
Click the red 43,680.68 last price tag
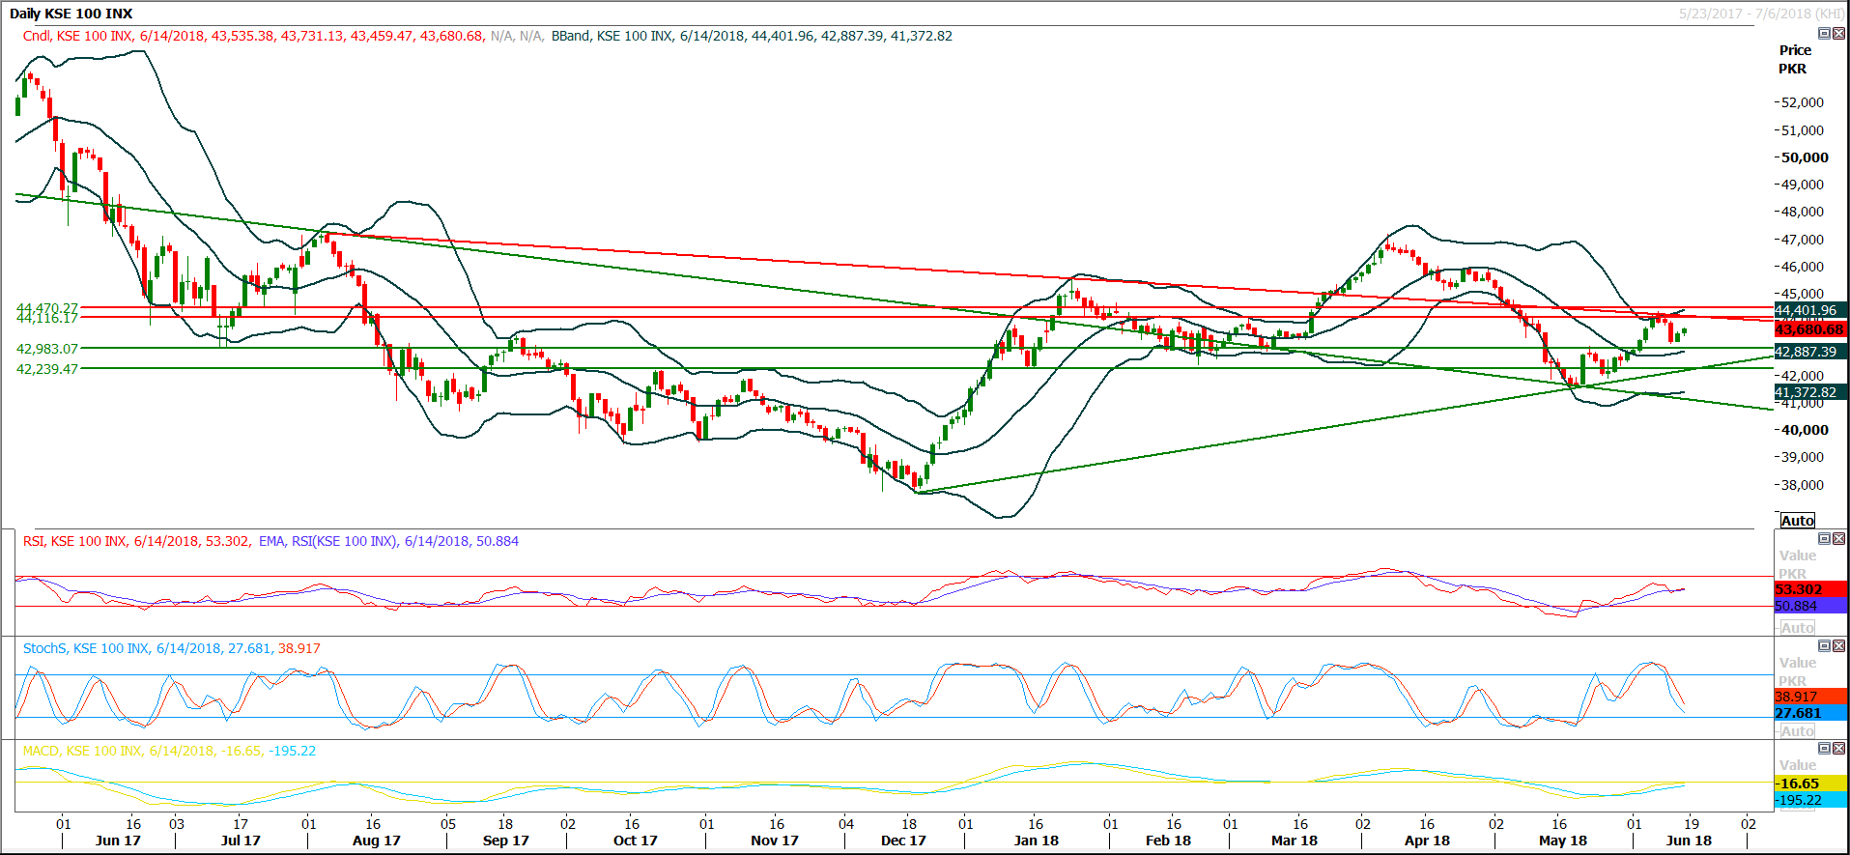(x=1808, y=329)
